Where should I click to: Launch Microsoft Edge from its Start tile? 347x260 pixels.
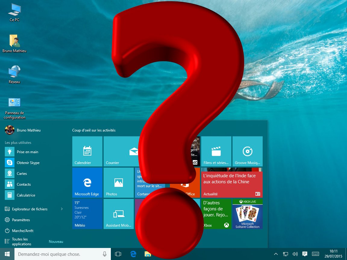[x=87, y=183]
